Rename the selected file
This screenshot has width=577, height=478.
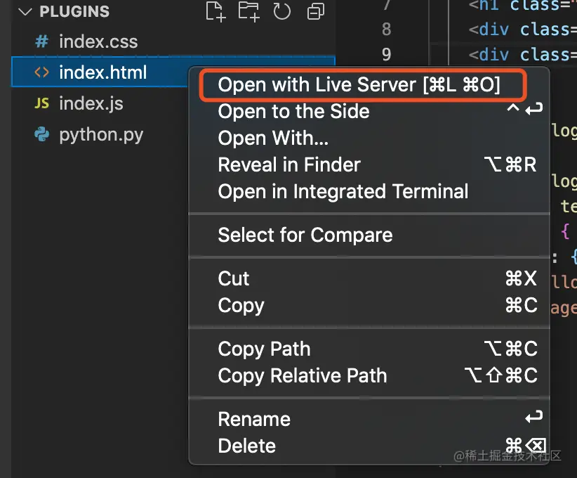pos(254,419)
